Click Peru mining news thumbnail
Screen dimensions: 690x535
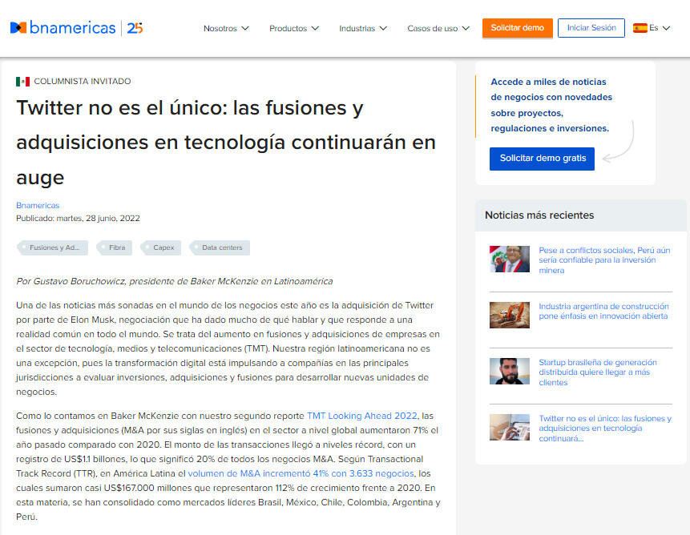pyautogui.click(x=510, y=259)
